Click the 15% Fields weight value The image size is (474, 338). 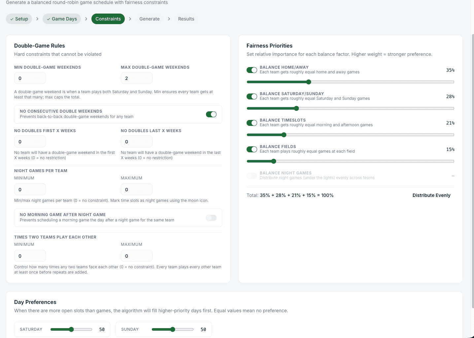[450, 149]
